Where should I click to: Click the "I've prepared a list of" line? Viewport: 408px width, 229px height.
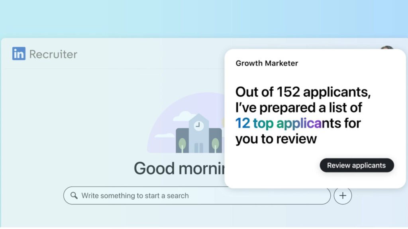tap(298, 108)
